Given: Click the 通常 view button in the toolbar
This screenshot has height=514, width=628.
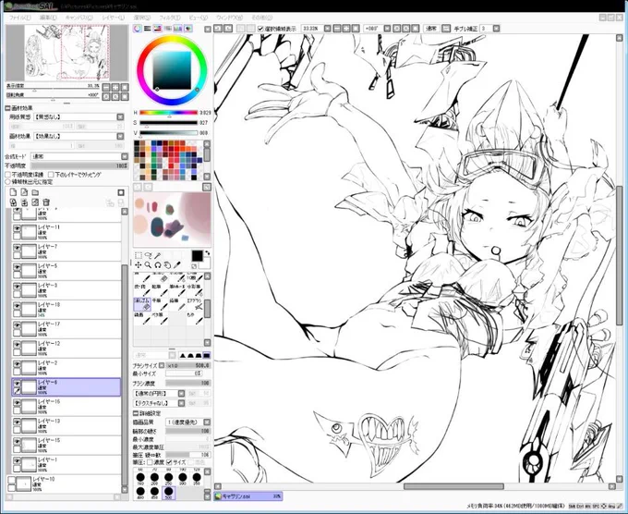Looking at the screenshot, I should click(431, 29).
